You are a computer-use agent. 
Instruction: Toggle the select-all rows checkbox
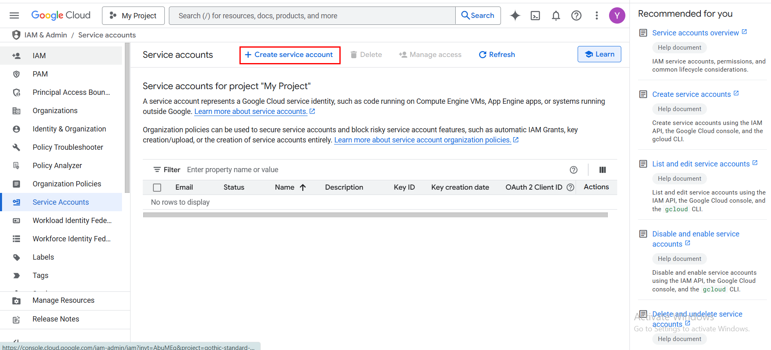pos(157,187)
